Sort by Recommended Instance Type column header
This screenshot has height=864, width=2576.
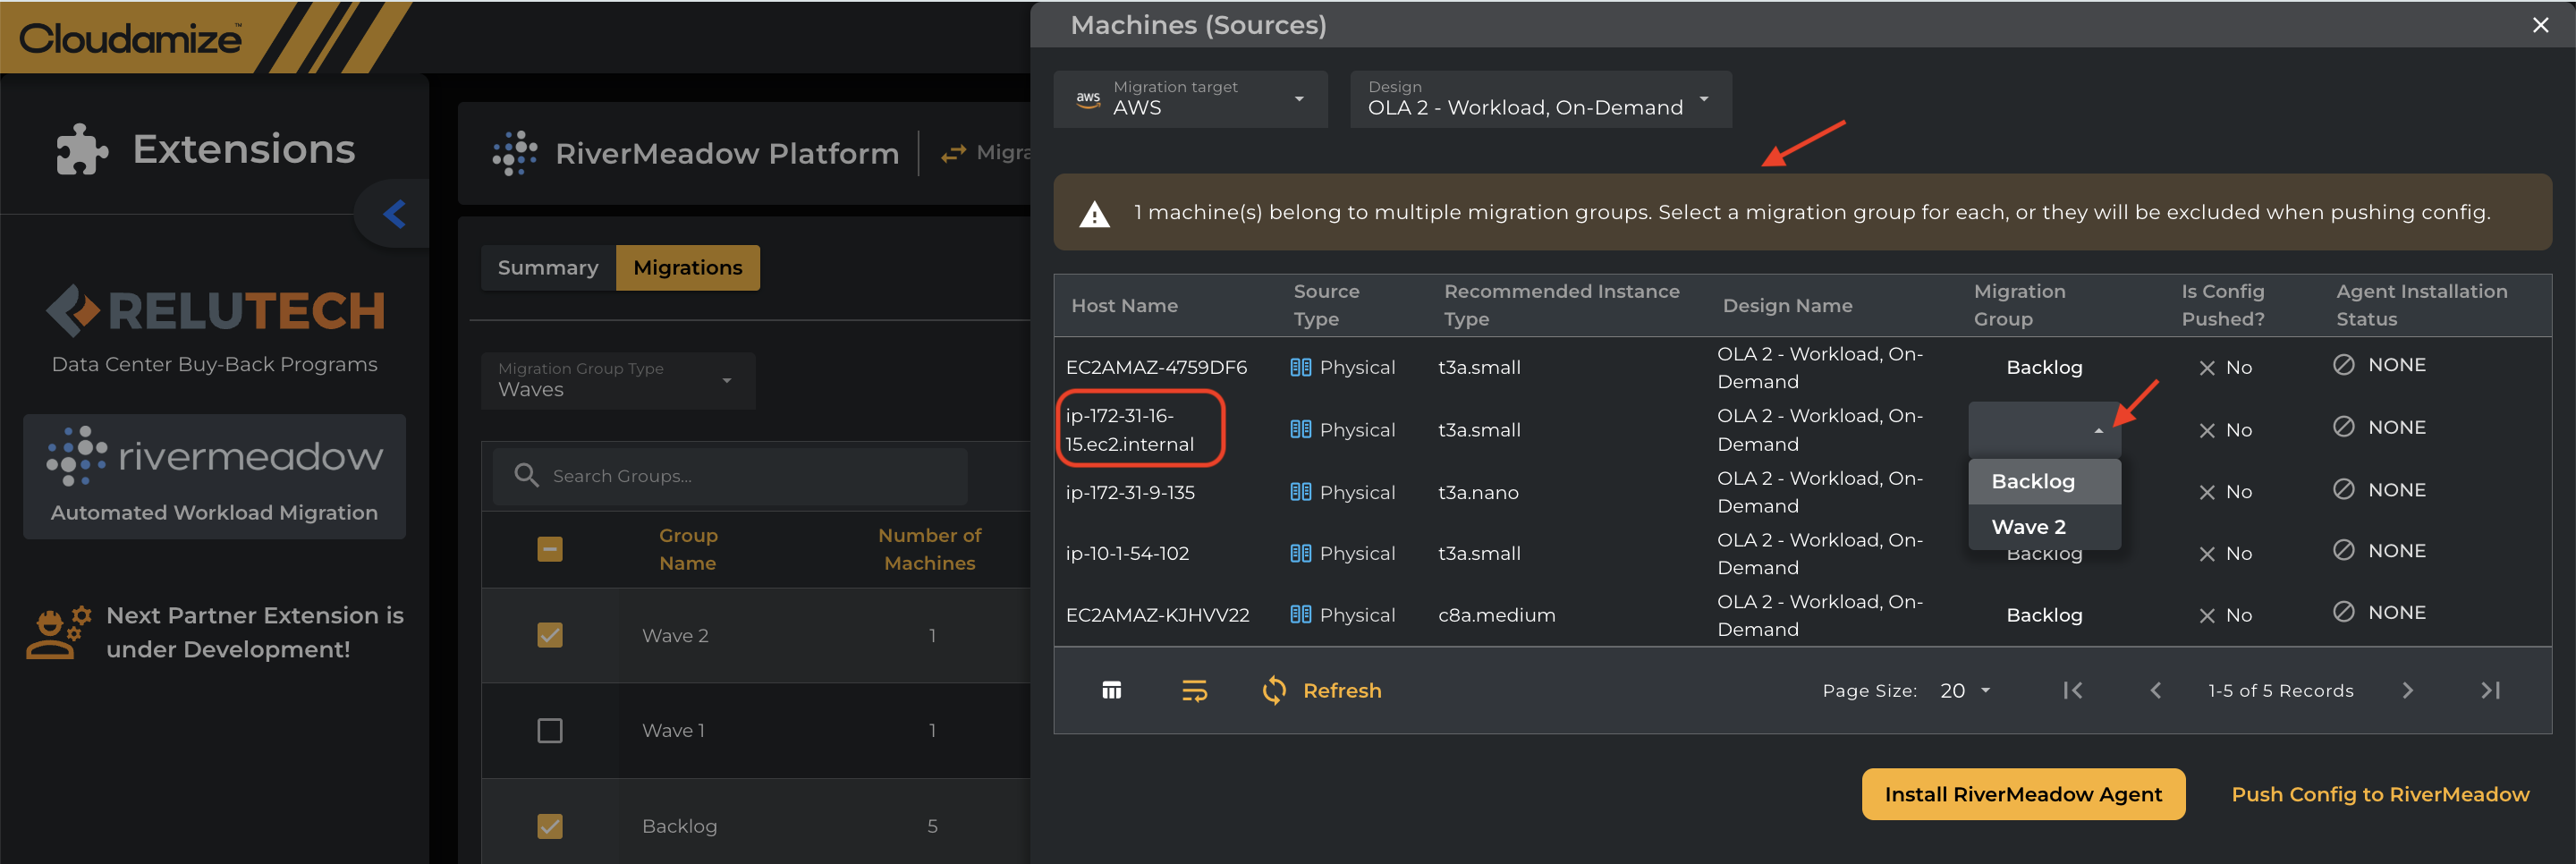click(x=1561, y=305)
